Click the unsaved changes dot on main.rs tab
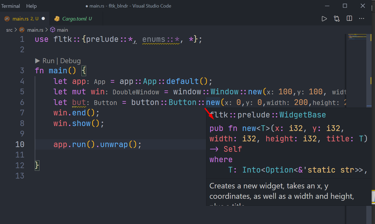375x224 pixels. click(x=43, y=19)
